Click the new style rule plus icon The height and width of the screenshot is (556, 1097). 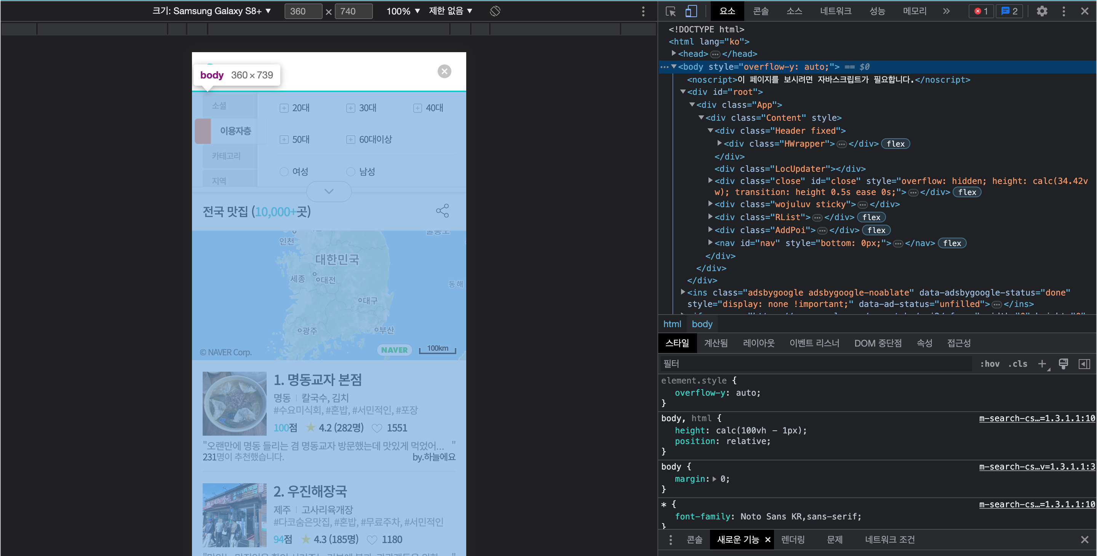point(1042,364)
